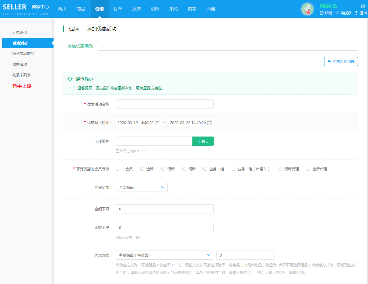Open the 订单 menu in top navigation

[x=118, y=9]
